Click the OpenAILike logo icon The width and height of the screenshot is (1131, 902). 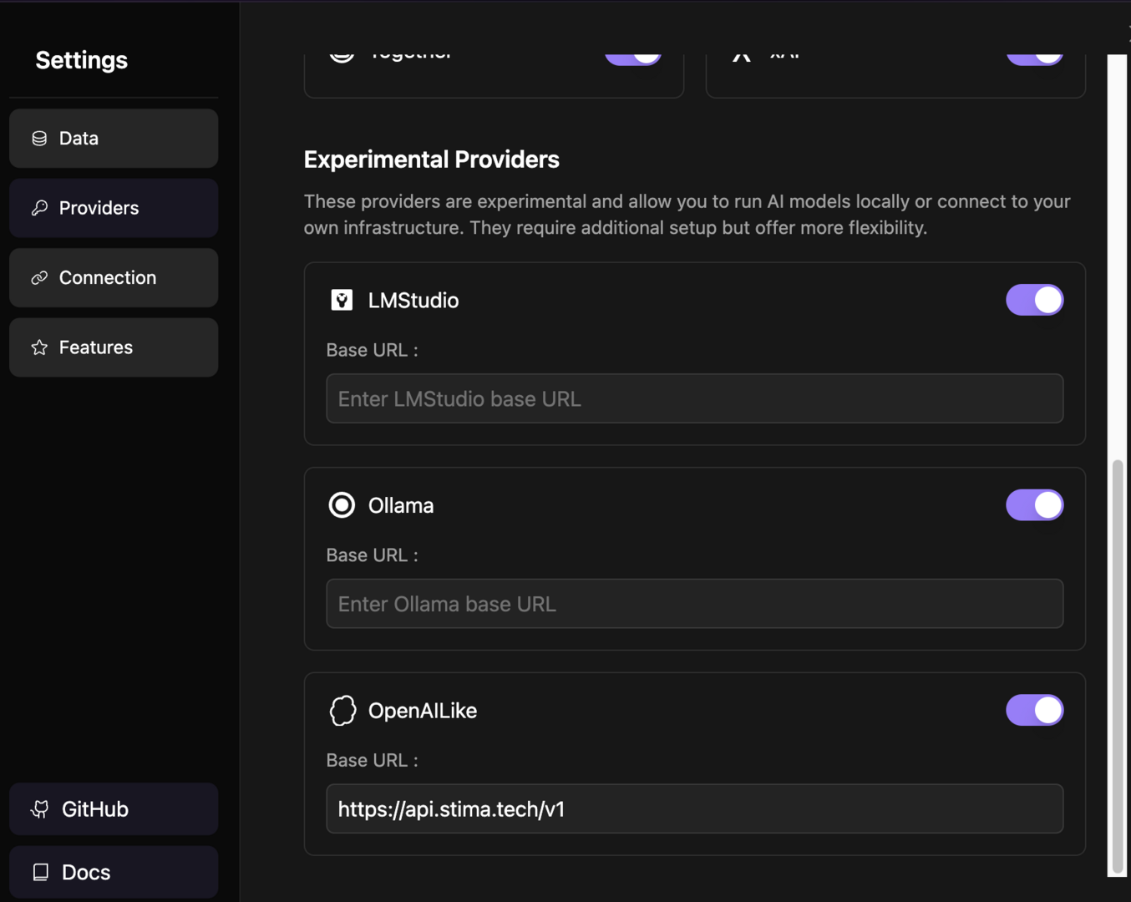[x=342, y=711]
